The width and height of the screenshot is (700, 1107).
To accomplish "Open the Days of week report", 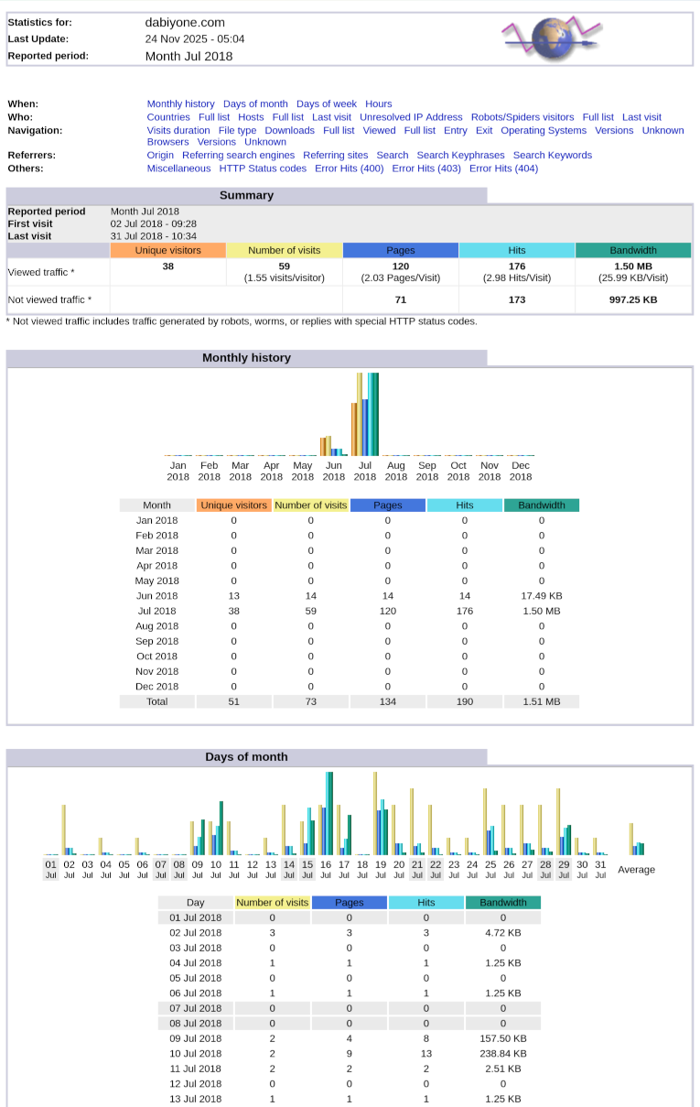I will pos(326,104).
